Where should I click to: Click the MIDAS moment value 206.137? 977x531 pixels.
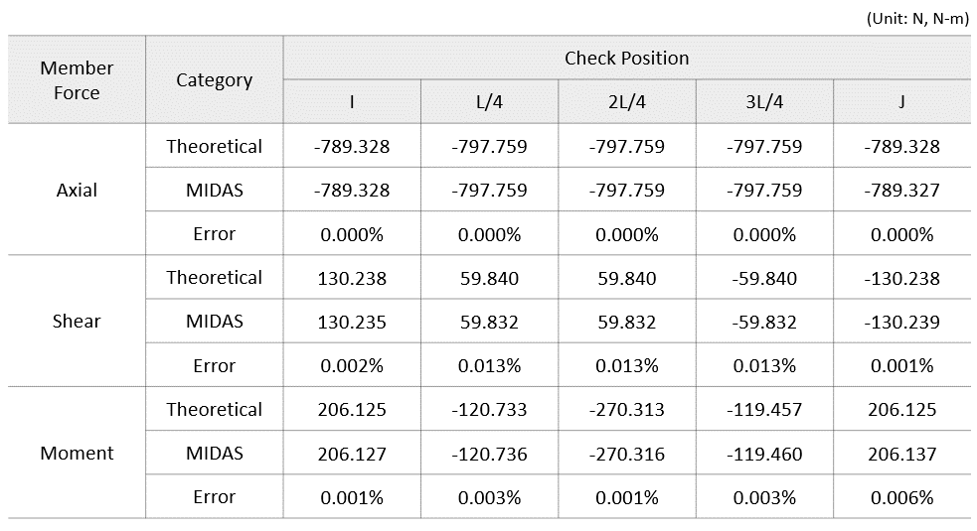pos(901,454)
